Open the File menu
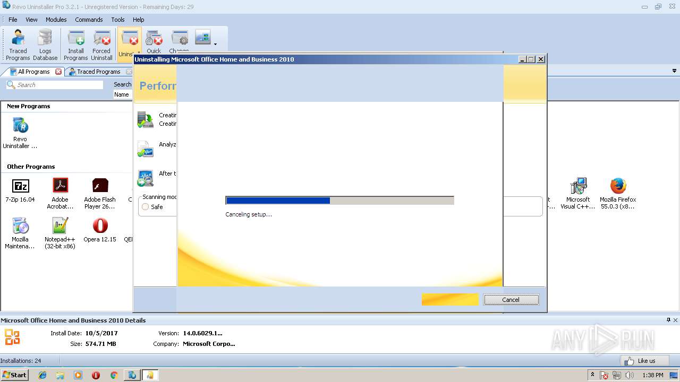680x382 pixels. [13, 20]
